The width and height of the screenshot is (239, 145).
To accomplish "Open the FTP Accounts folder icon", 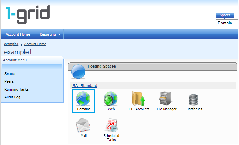I will click(139, 98).
